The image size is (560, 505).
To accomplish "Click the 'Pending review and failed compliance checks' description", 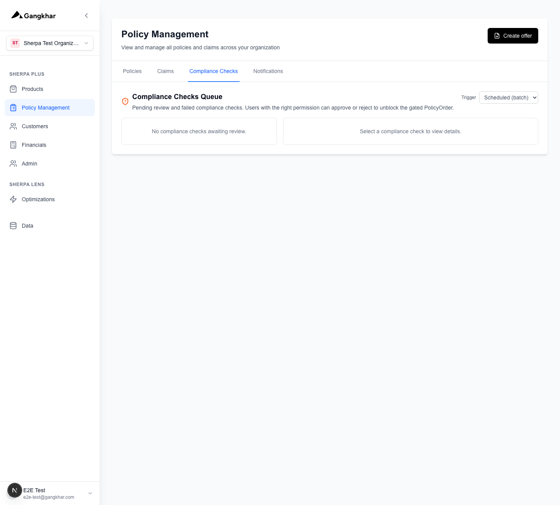I will click(x=293, y=108).
